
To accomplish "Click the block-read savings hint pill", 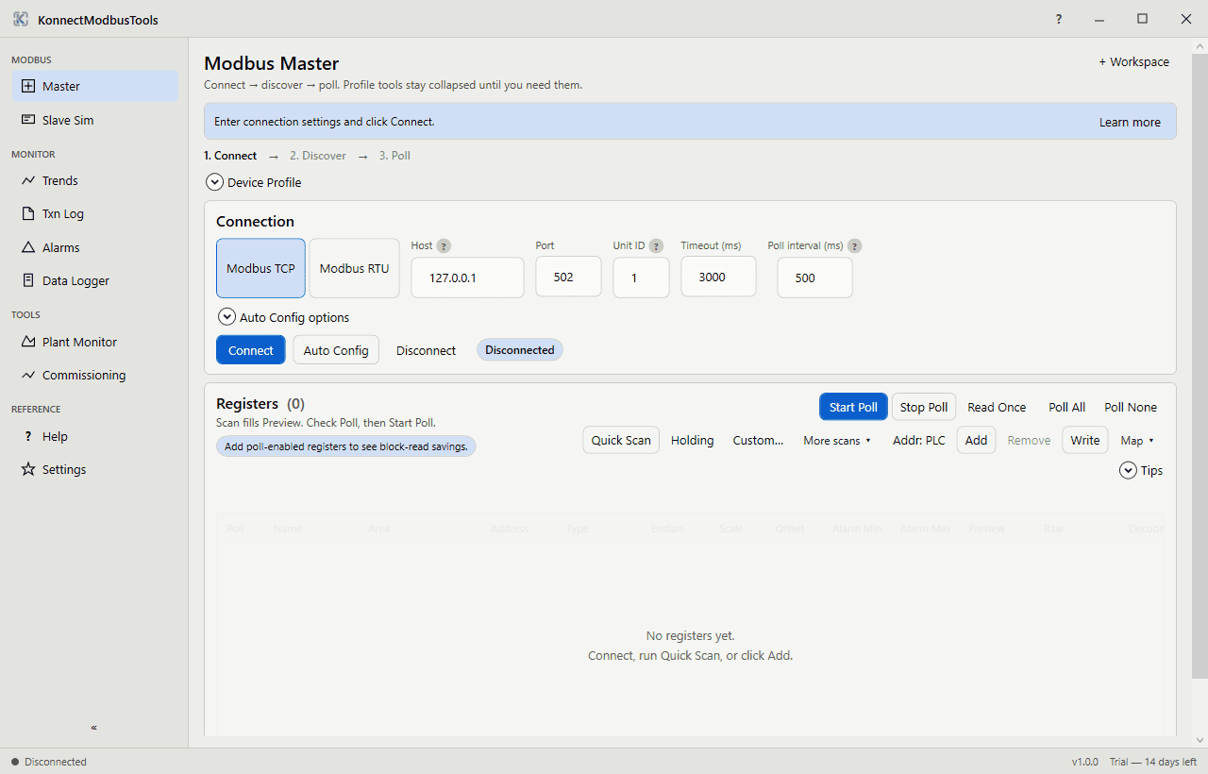I will tap(346, 446).
